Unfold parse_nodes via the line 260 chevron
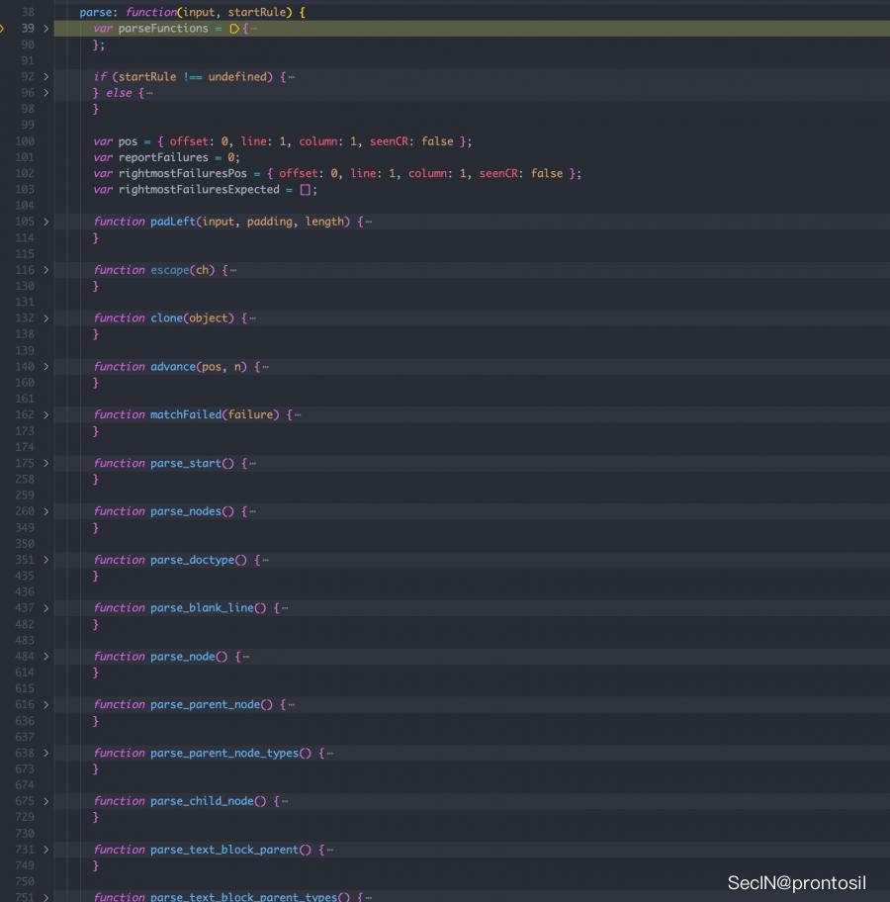The height and width of the screenshot is (902, 890). click(x=45, y=511)
